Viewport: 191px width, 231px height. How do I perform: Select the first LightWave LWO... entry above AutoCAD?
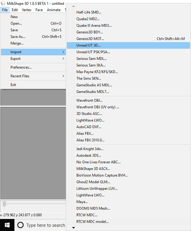point(128,120)
